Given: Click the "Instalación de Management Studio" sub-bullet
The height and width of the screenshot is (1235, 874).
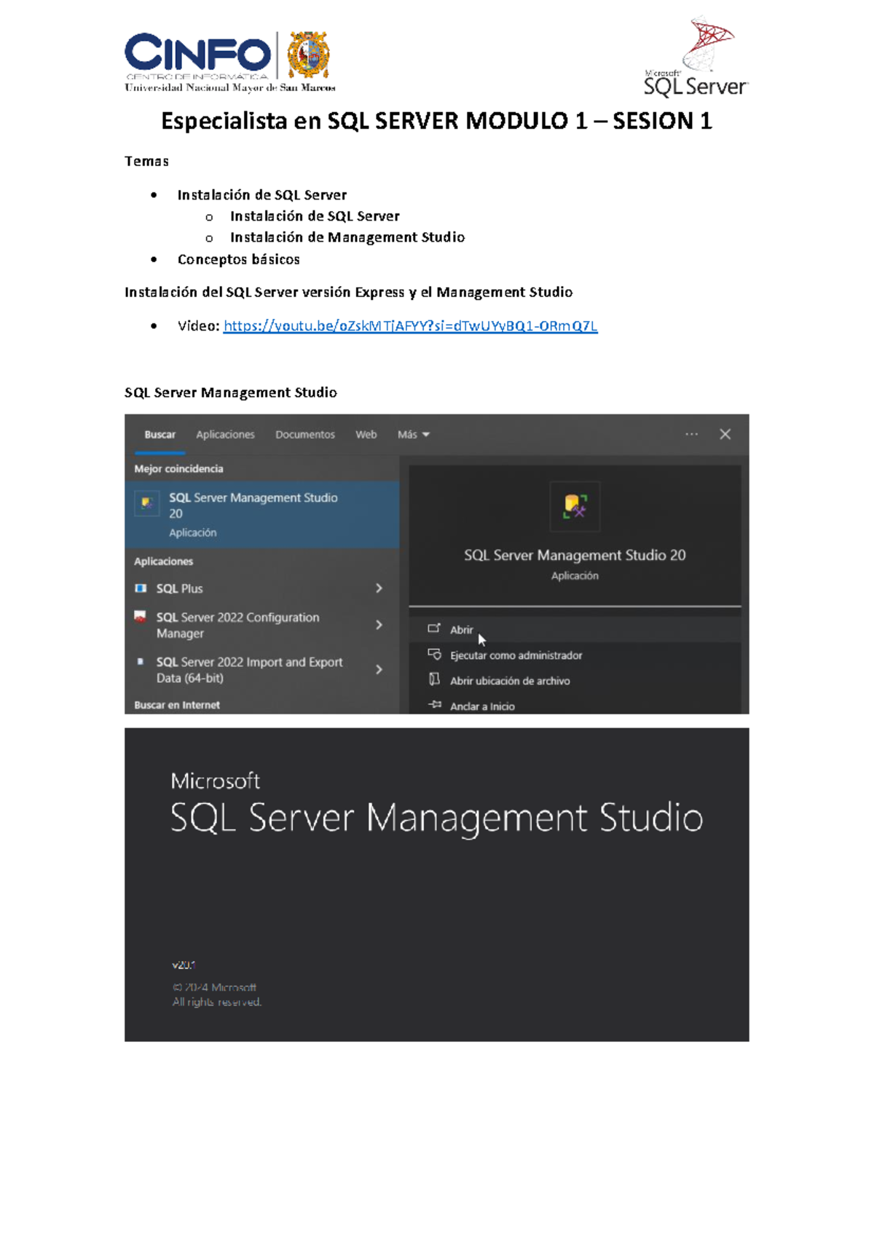Looking at the screenshot, I should coord(347,237).
